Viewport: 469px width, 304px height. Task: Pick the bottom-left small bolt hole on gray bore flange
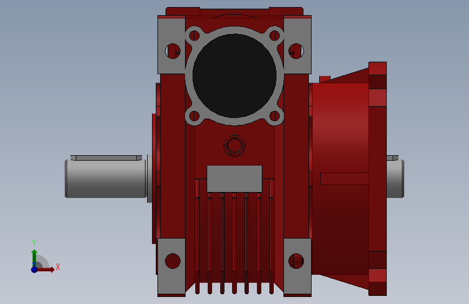point(194,116)
